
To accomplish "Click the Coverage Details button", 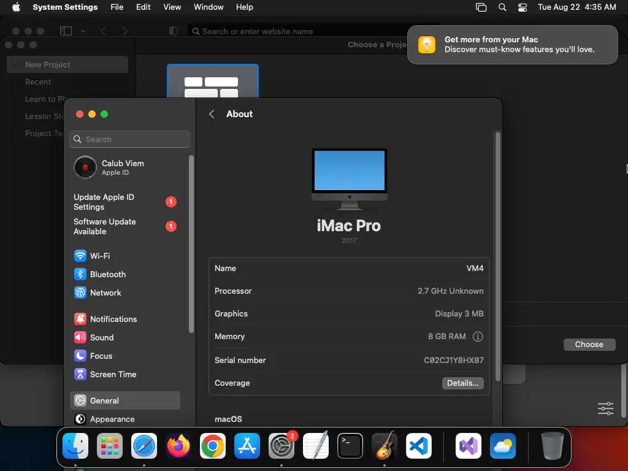I will pos(462,383).
